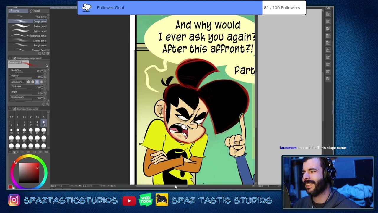The height and width of the screenshot is (213, 378).
Task: Select the Darker pencil brush
Action: point(27,26)
